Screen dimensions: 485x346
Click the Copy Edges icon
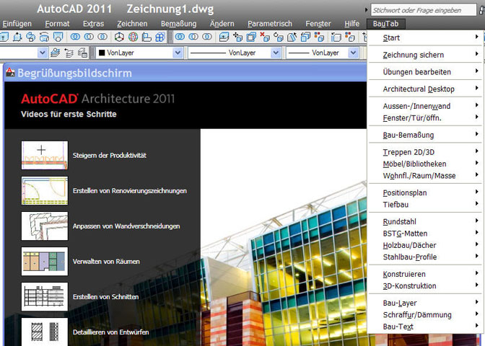click(x=336, y=37)
